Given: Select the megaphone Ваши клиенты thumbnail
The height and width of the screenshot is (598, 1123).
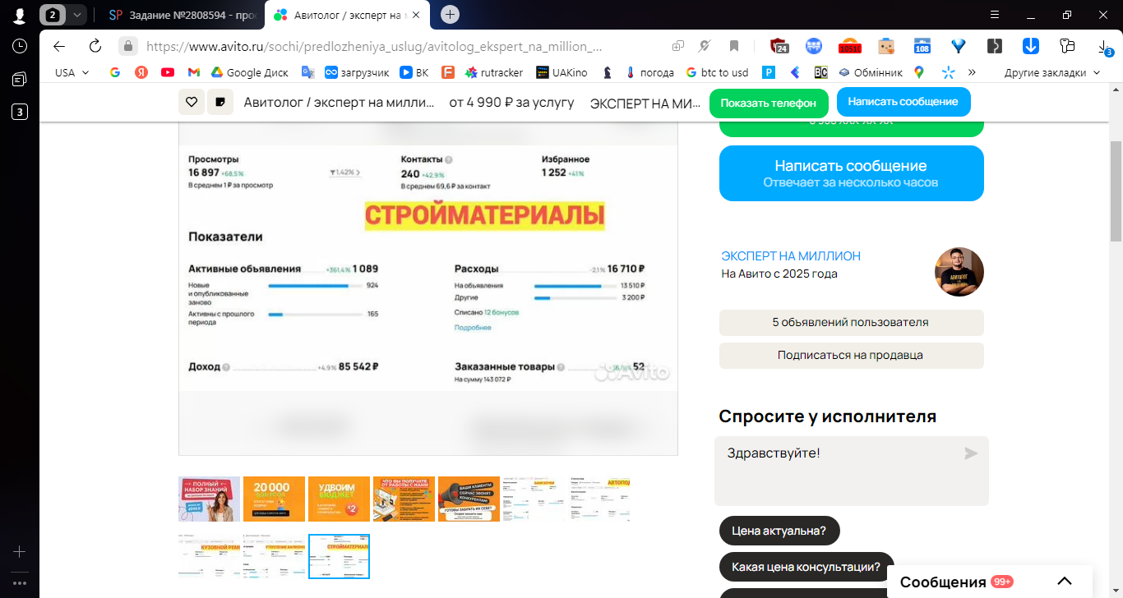Looking at the screenshot, I should pos(469,499).
